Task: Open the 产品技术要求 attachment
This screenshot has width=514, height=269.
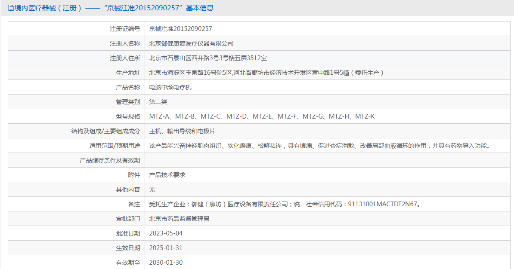Action: click(x=167, y=175)
